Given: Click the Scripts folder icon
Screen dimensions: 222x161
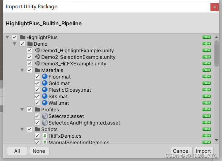Looking at the screenshot, I should pyautogui.click(x=38, y=129).
